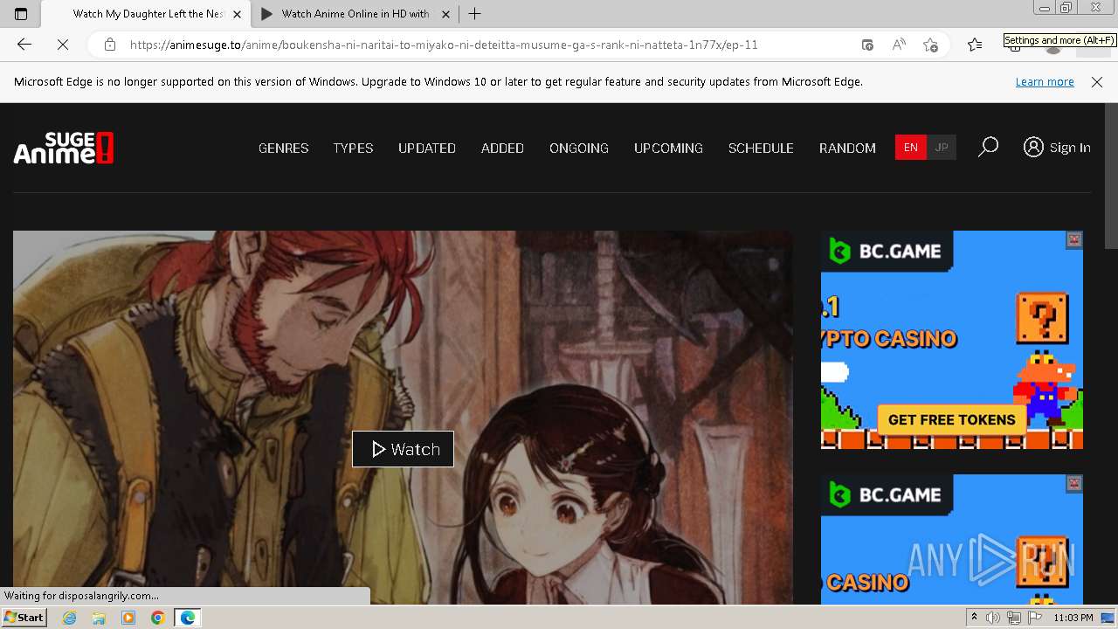The width and height of the screenshot is (1118, 629).
Task: Open the tab actions menu icon
Action: [21, 14]
